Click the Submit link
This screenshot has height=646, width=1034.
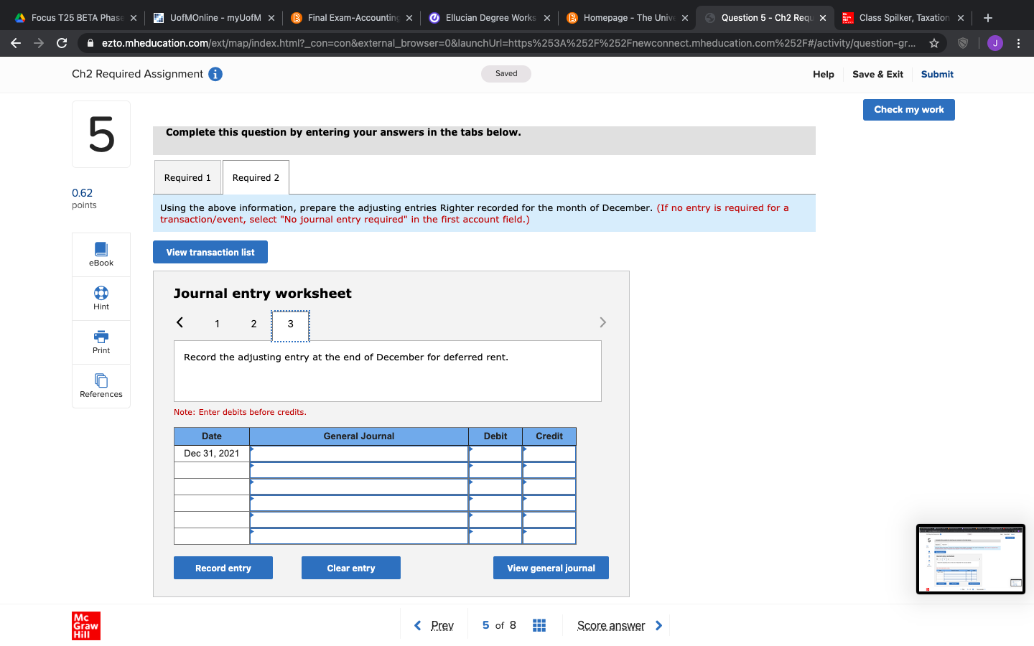click(x=937, y=74)
